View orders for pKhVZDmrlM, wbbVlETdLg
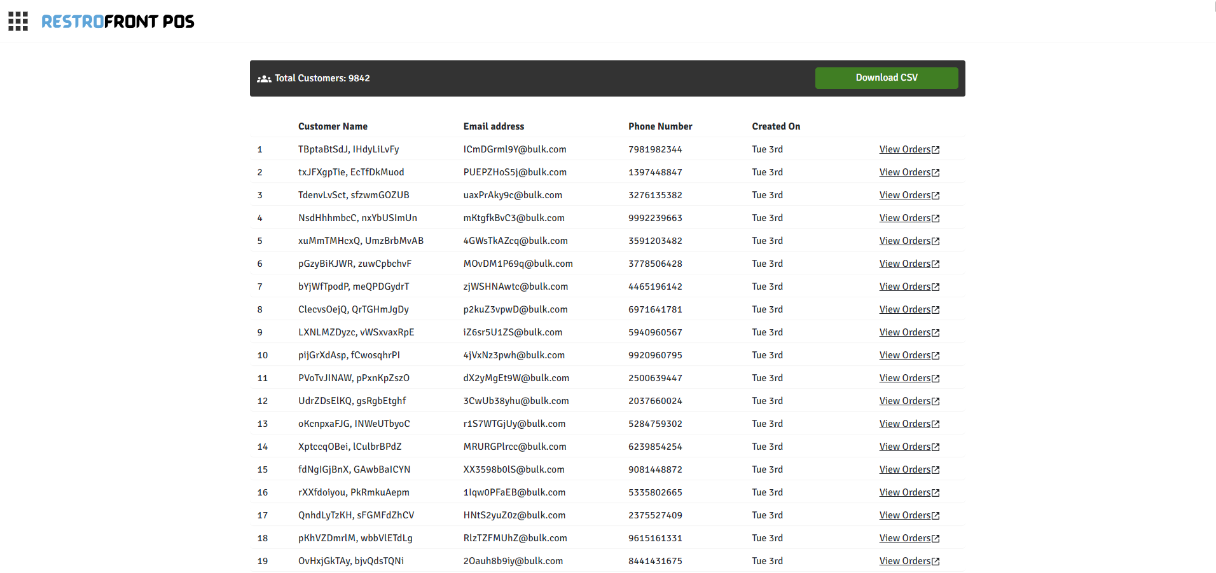The width and height of the screenshot is (1216, 573). [909, 538]
